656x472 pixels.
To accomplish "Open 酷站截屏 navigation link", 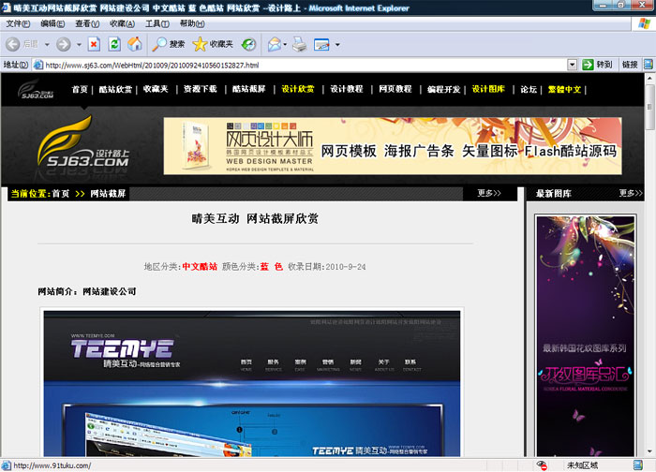I will tap(249, 90).
